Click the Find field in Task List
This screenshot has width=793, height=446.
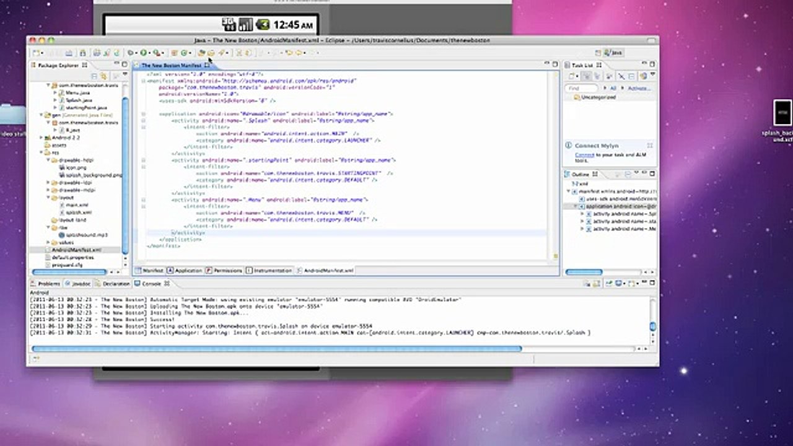tap(582, 89)
